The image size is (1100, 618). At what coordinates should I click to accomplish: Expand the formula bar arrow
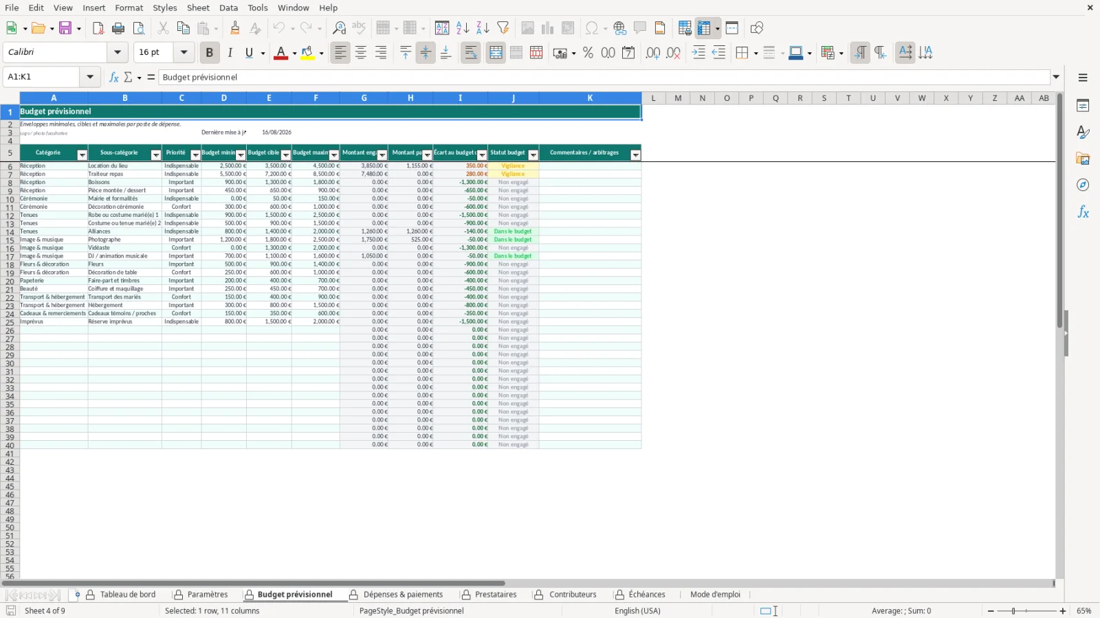click(x=1056, y=77)
